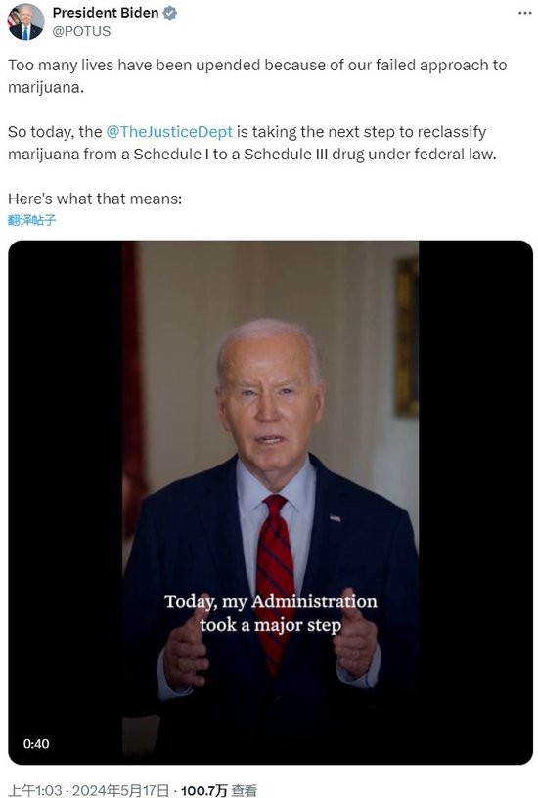This screenshot has height=798, width=538.
Task: Translate the post via 翻译帖子
Action: coord(32,220)
